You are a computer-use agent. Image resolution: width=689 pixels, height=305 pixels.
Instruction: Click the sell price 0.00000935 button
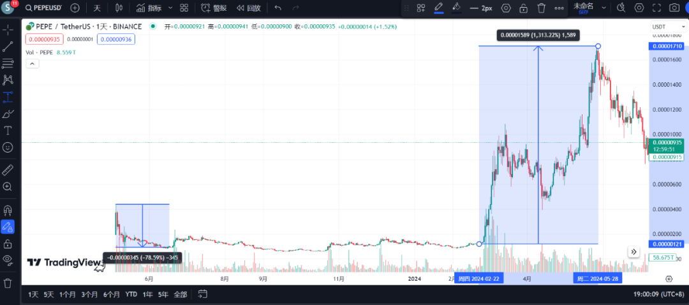pyautogui.click(x=45, y=39)
